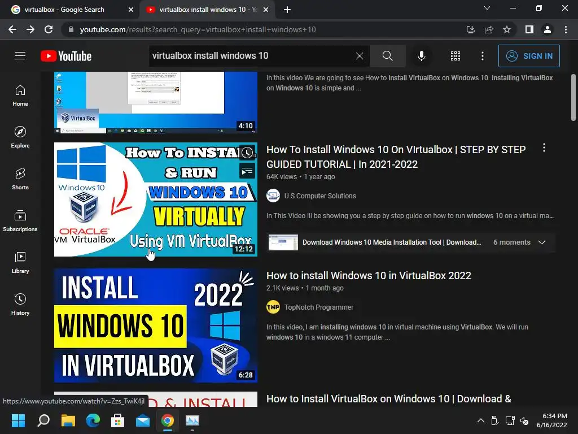Open How to install Windows 10 in VirtualBox 2022
Viewport: 578px width, 434px height.
[x=369, y=276]
